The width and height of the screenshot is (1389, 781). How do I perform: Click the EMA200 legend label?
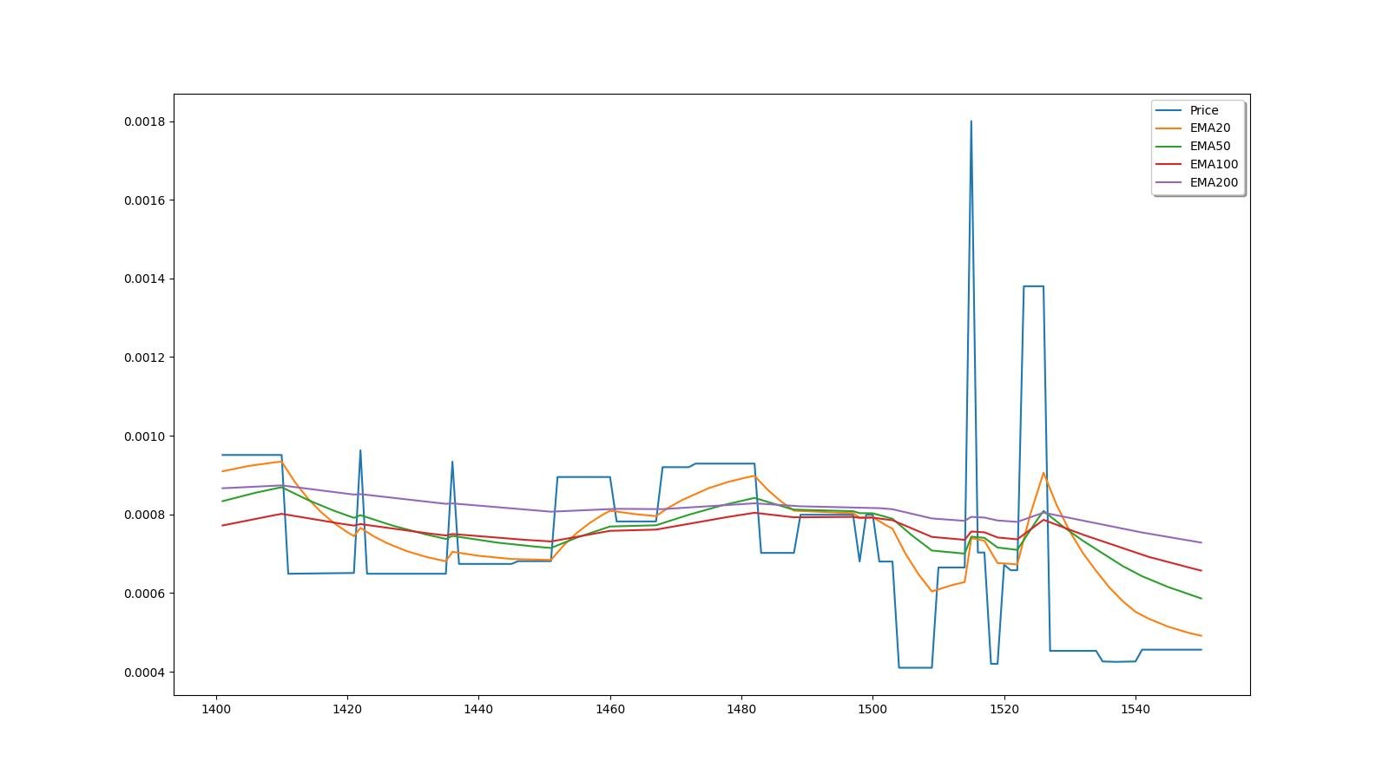coord(1214,182)
